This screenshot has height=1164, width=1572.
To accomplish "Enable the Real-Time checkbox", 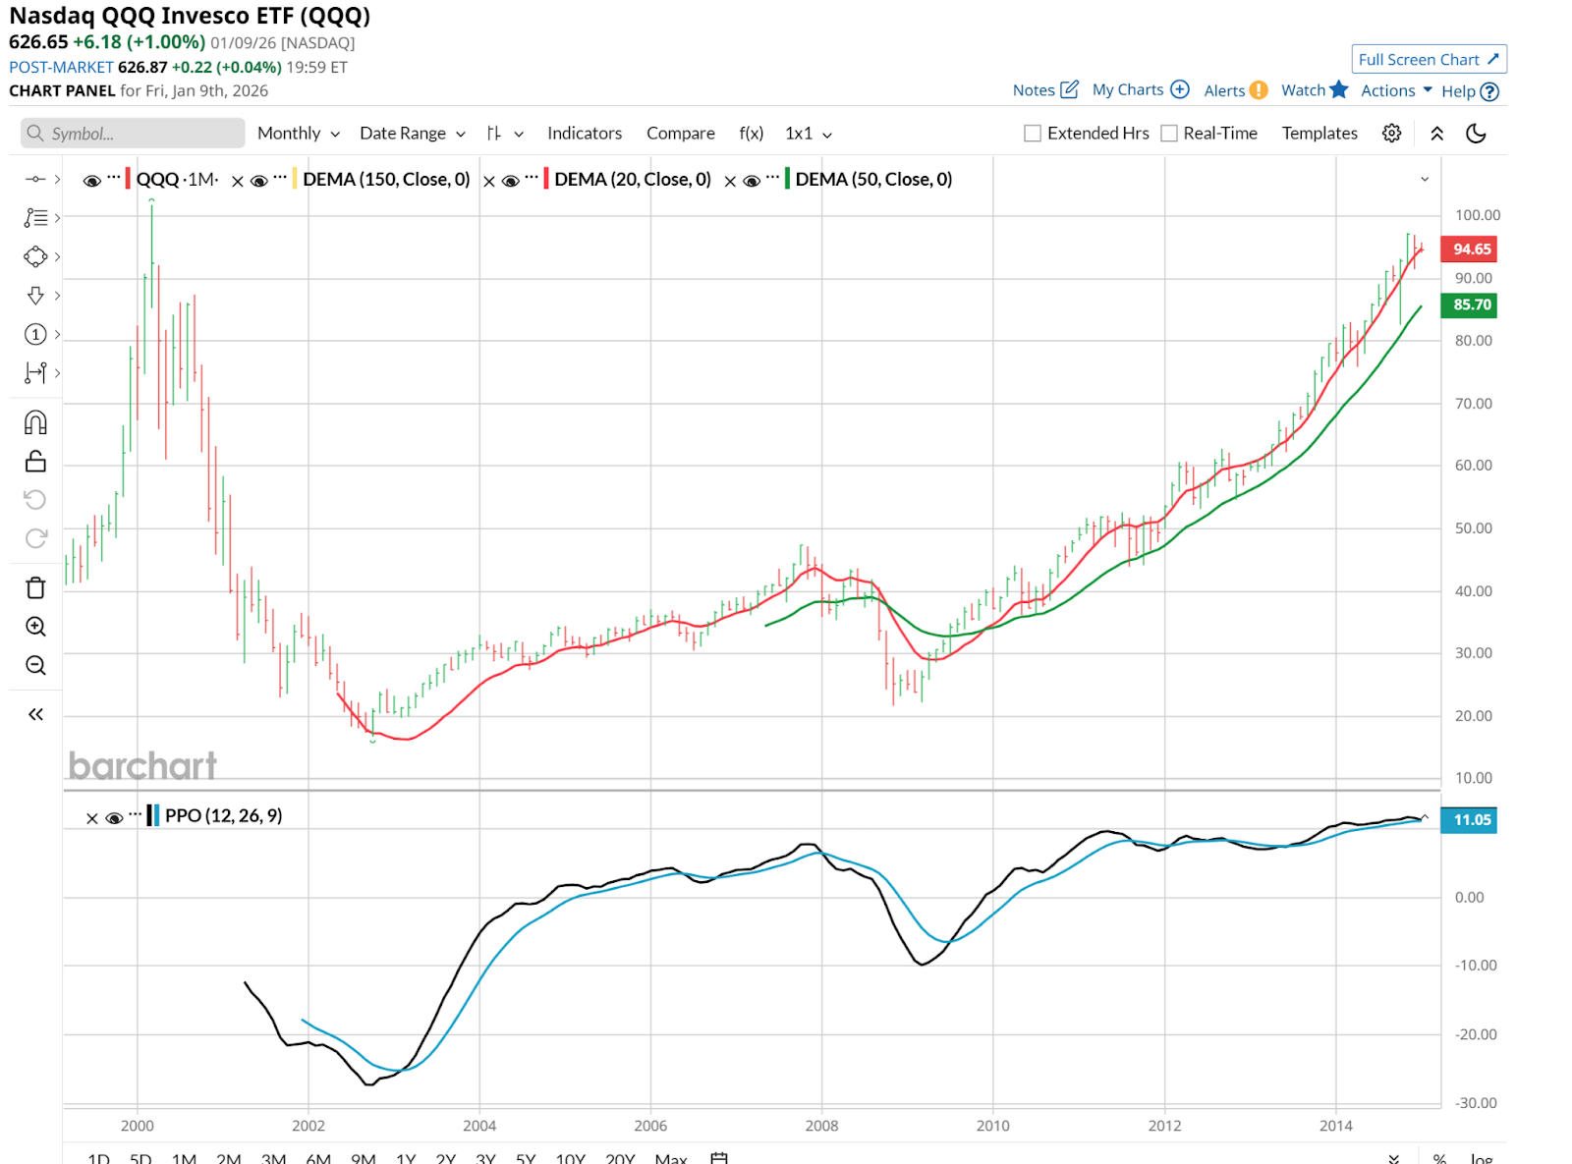I will [x=1169, y=134].
